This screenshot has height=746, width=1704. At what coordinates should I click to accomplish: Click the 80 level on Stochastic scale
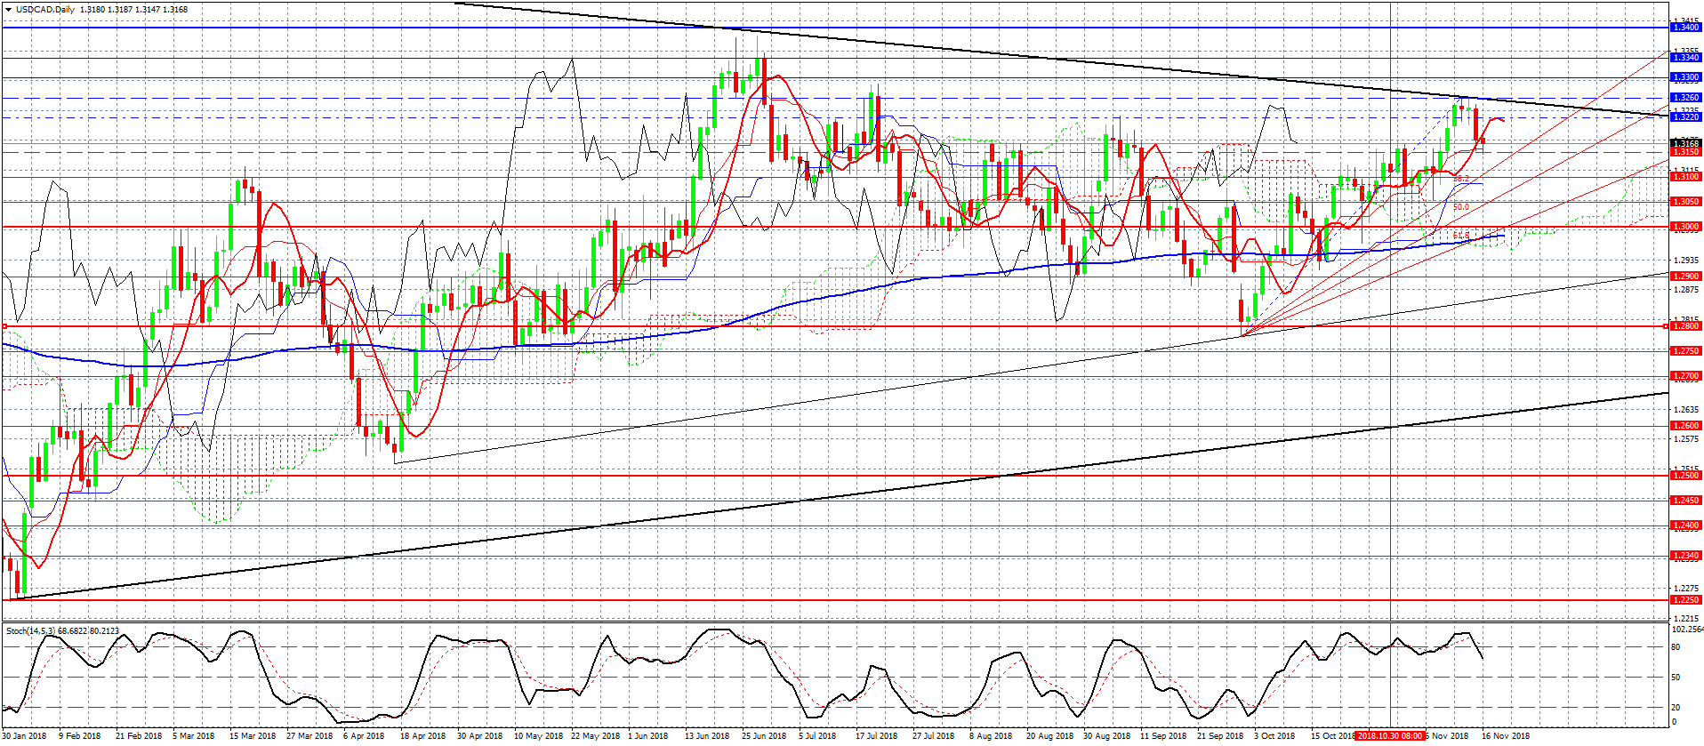point(1676,647)
